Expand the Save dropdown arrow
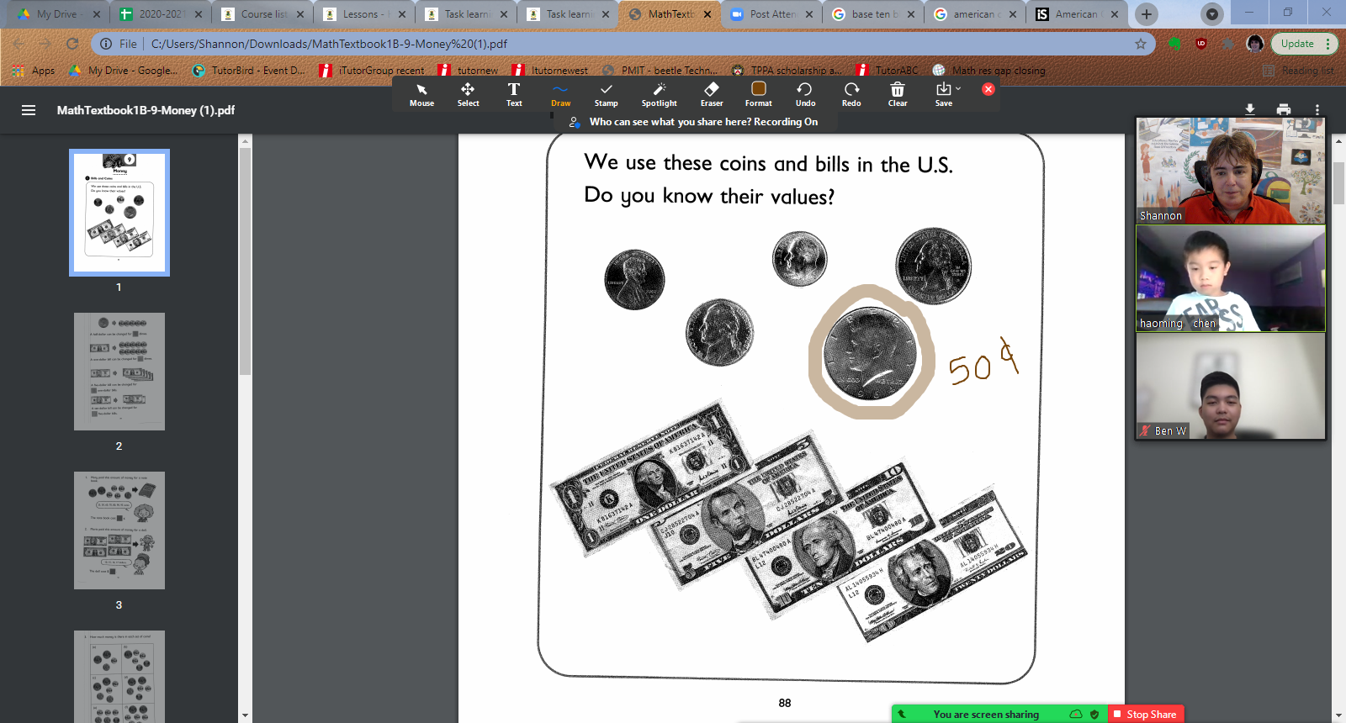Viewport: 1346px width, 723px height. coord(958,88)
